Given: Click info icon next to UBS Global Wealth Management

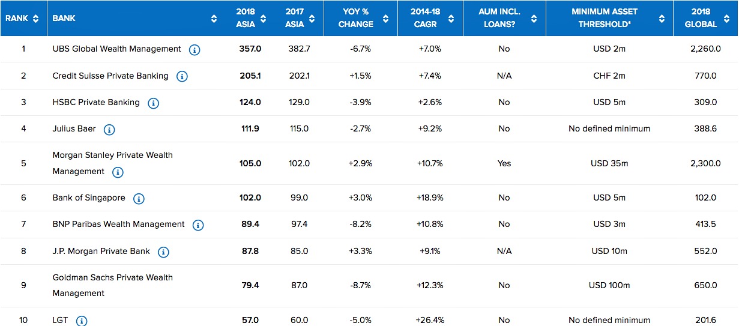Looking at the screenshot, I should click(194, 50).
